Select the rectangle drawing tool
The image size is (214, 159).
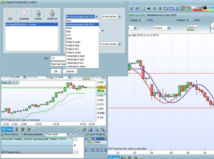point(172,9)
